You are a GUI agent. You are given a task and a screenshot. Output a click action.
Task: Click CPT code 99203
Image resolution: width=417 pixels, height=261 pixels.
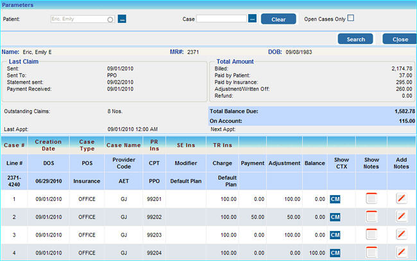154,235
